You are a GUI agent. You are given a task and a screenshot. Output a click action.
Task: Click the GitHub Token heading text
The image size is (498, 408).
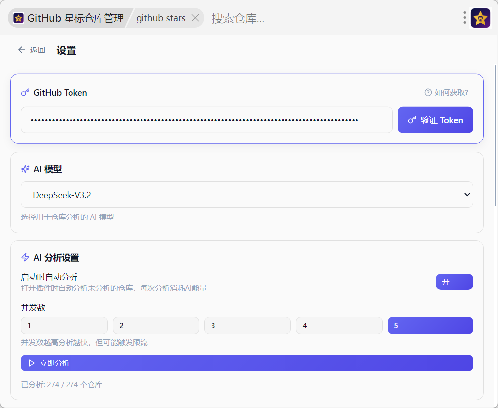tap(61, 93)
